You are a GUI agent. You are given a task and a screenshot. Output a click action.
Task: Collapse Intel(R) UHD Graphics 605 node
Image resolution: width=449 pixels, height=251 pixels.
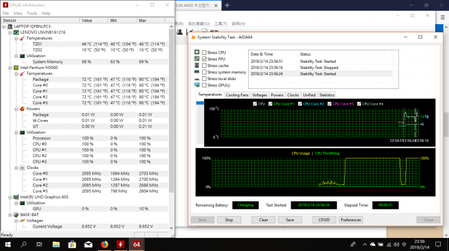pyautogui.click(x=10, y=198)
